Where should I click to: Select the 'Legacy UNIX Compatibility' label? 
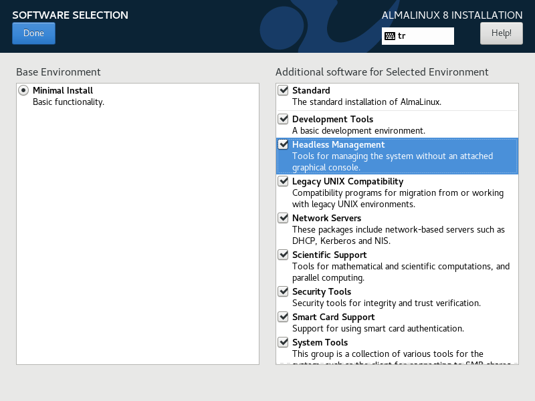tap(348, 181)
